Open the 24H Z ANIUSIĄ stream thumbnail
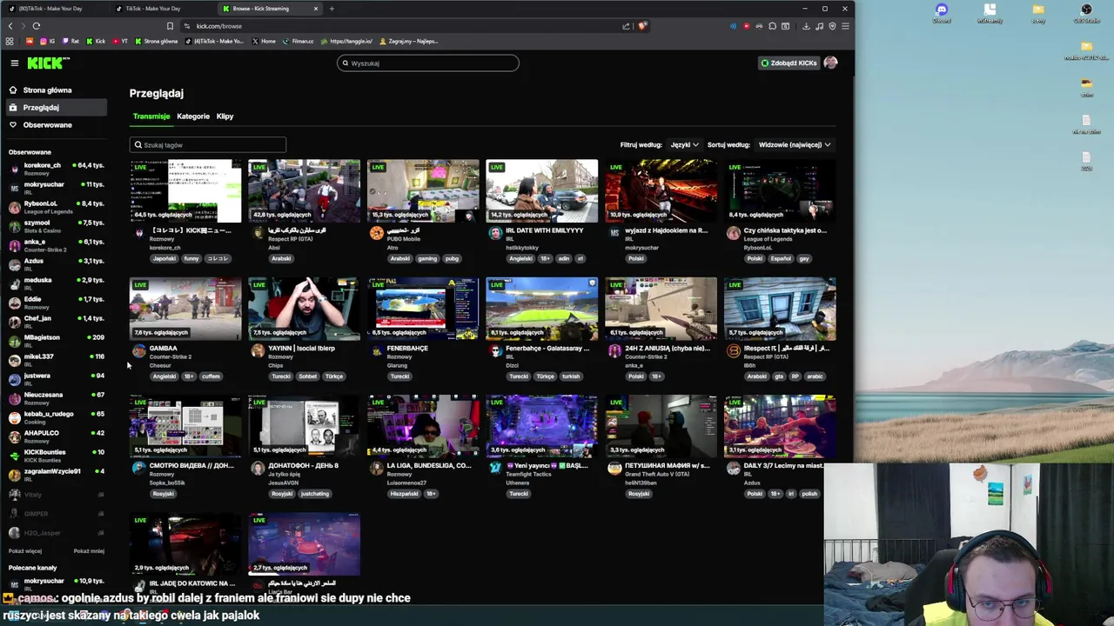The width and height of the screenshot is (1114, 626). tap(661, 309)
